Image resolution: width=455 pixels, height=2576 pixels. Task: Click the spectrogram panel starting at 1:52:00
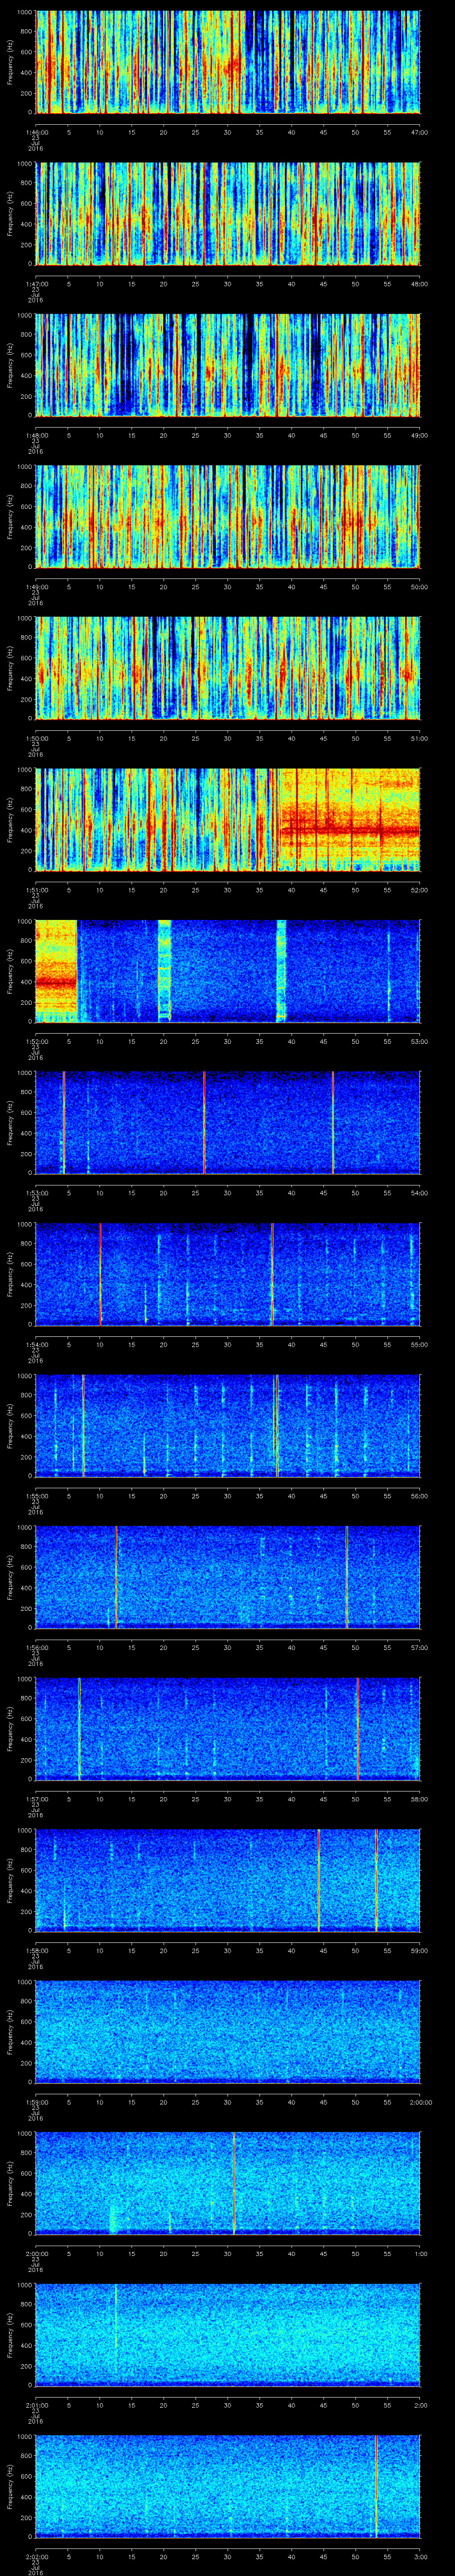coord(228,971)
